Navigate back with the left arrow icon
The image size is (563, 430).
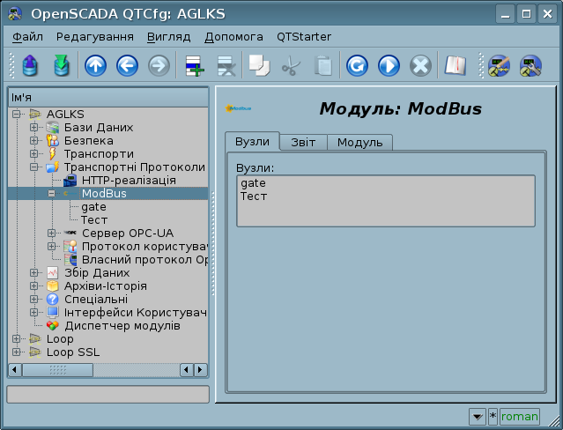point(127,66)
